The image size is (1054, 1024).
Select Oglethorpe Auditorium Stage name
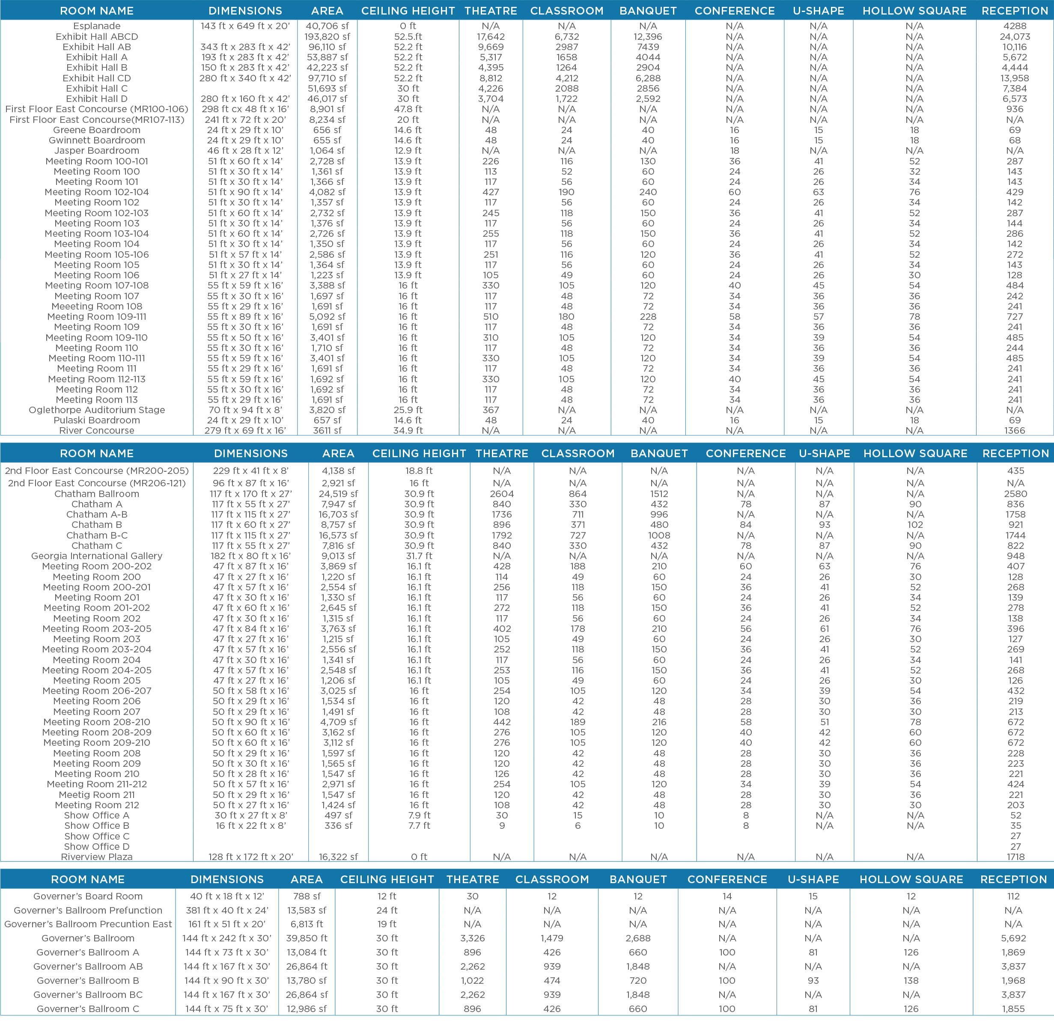(x=97, y=410)
